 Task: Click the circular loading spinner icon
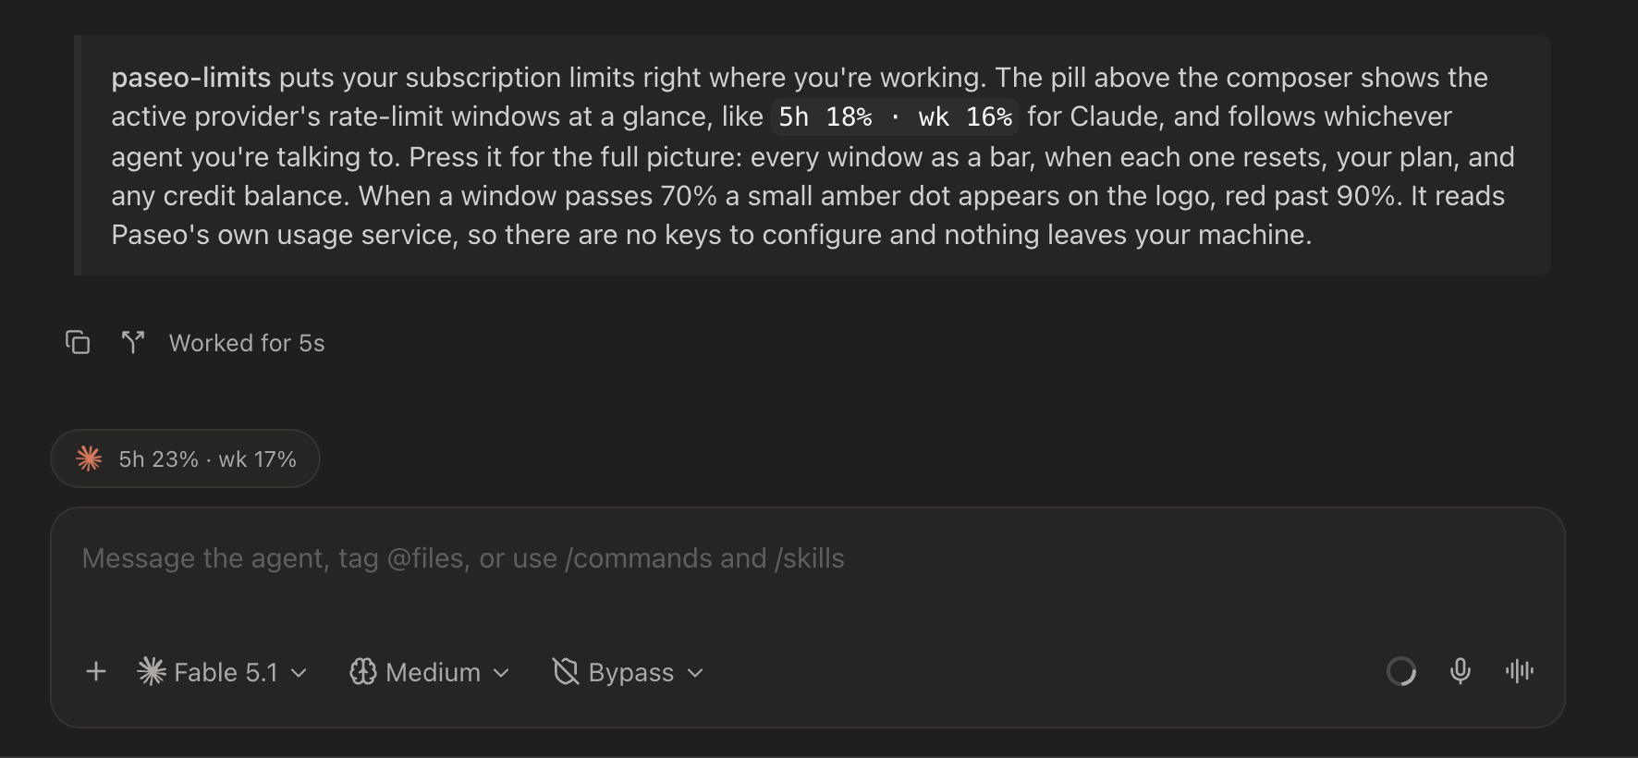[1401, 671]
